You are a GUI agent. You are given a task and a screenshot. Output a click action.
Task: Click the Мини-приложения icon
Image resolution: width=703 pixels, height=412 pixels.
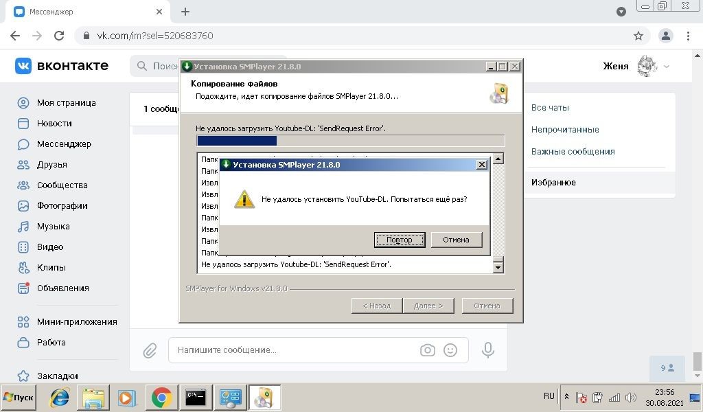(23, 322)
